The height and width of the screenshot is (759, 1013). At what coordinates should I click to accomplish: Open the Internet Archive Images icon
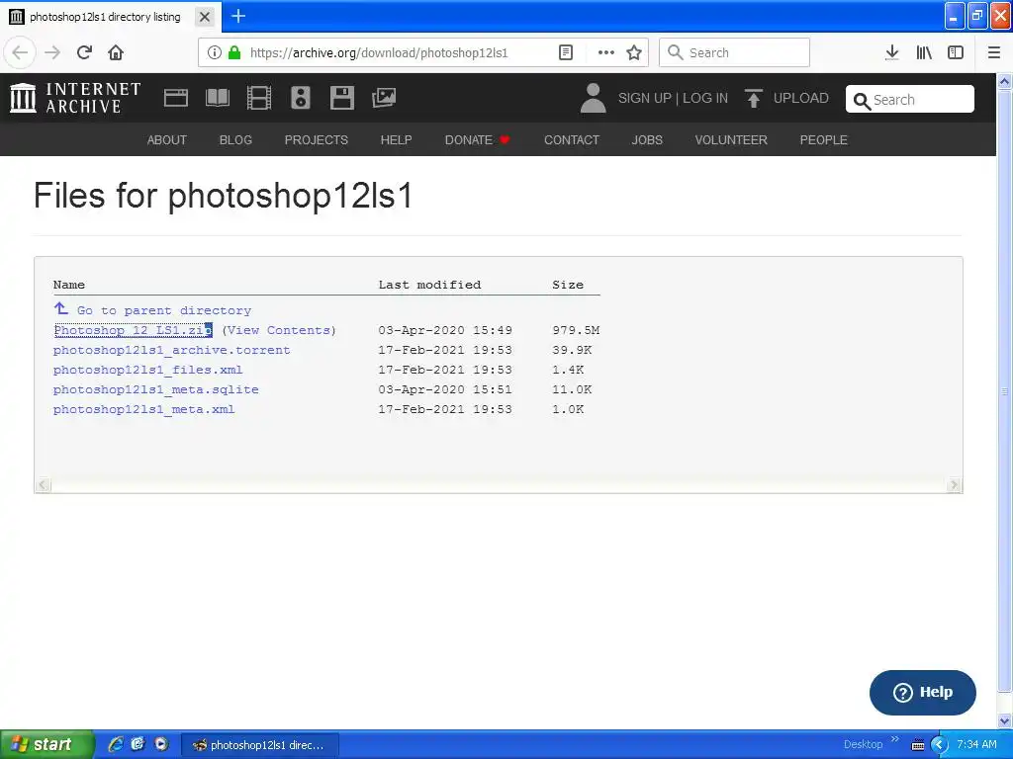384,98
